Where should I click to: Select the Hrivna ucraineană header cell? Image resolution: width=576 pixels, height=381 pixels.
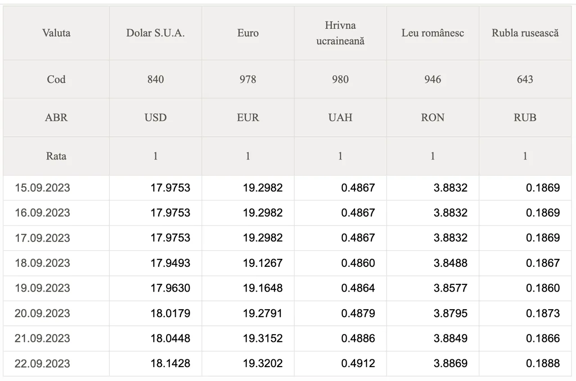tap(340, 33)
